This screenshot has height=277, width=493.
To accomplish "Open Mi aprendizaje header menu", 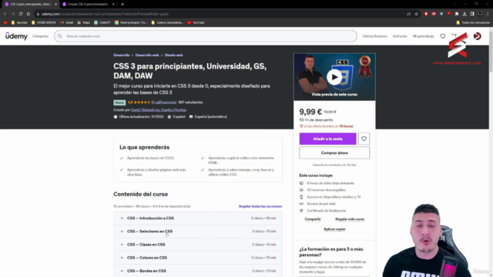I will tap(423, 36).
